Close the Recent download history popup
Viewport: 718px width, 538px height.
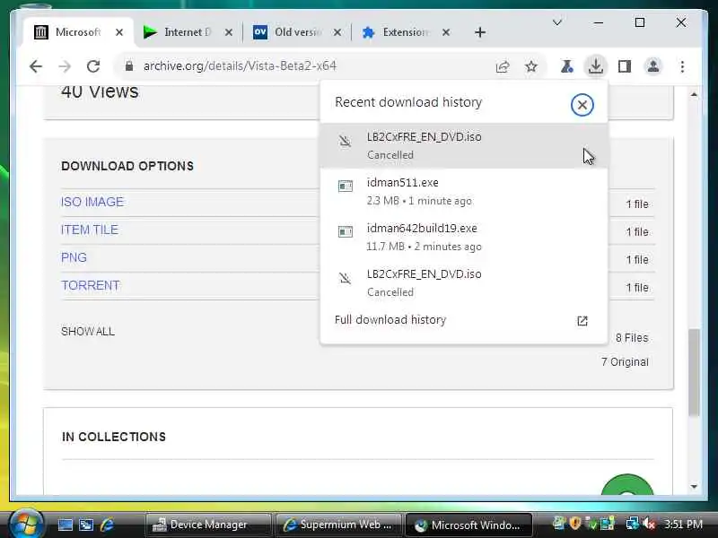[582, 105]
